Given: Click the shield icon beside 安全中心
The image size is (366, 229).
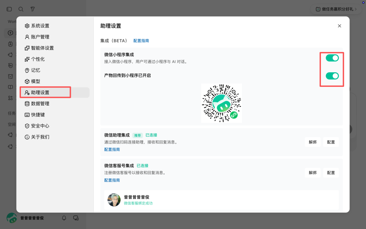Looking at the screenshot, I should tap(27, 126).
